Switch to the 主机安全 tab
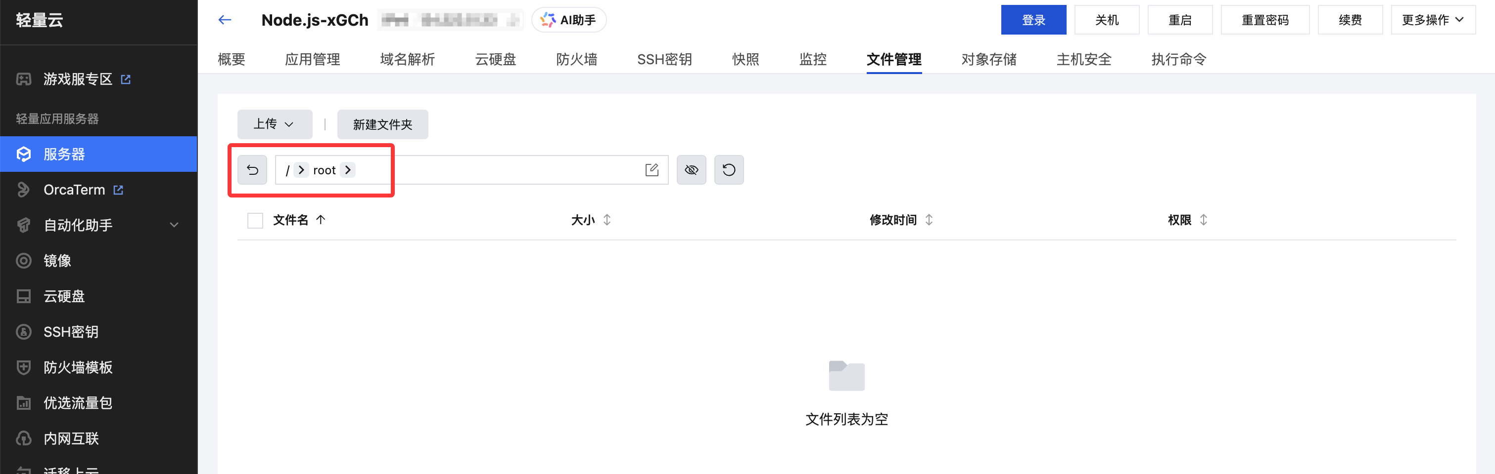1495x474 pixels. (1084, 59)
